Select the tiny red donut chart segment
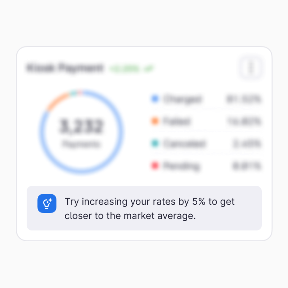Viewport: 288px width, 288px height. click(80, 92)
